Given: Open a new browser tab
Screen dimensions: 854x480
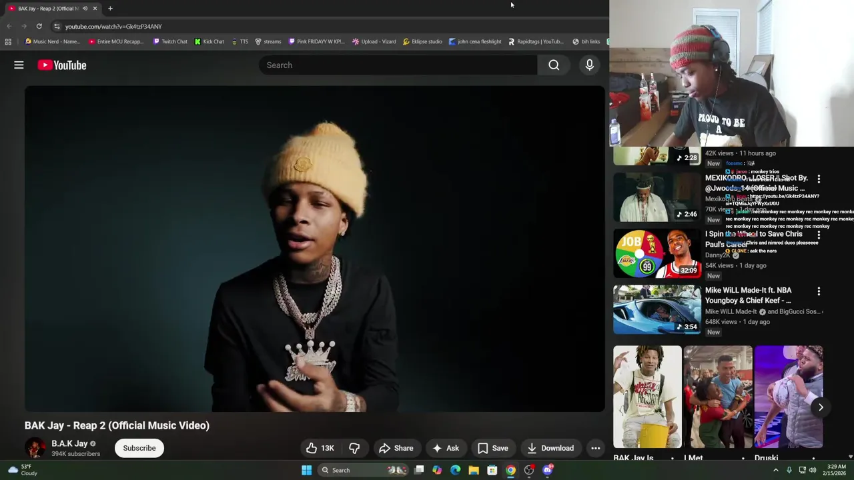Looking at the screenshot, I should point(110,9).
